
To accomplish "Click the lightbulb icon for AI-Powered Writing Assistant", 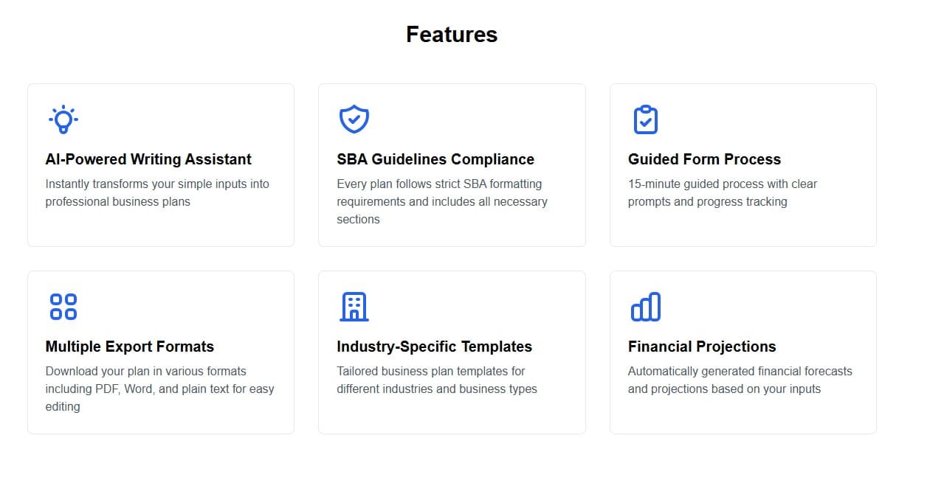I will coord(63,119).
